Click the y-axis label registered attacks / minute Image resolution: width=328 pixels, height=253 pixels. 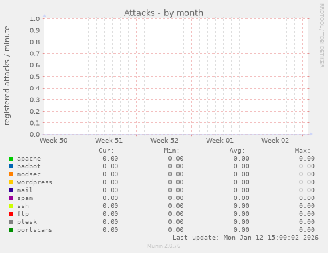7,76
